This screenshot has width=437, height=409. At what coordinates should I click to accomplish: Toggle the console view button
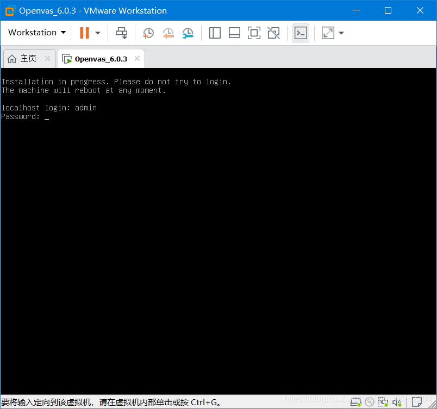301,33
